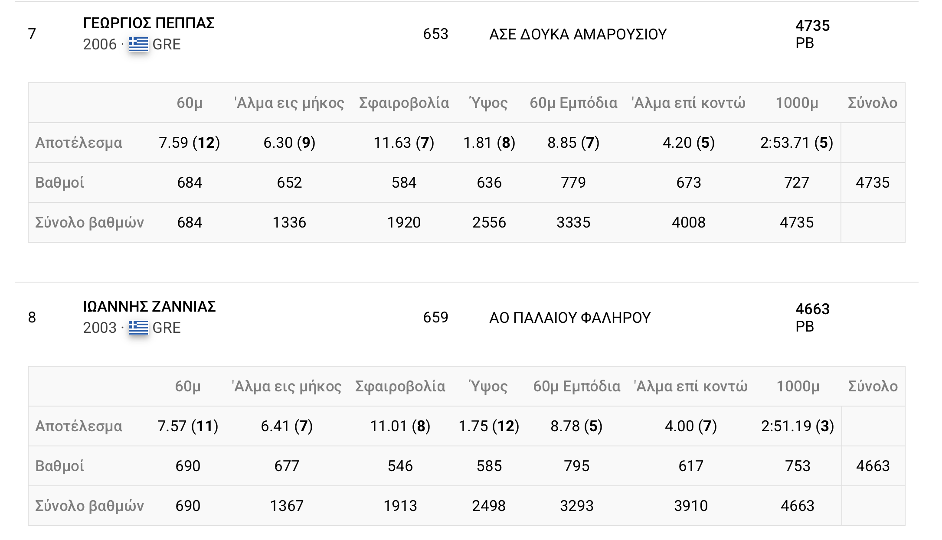
Task: Select 60μ Εμπόδια header in first table
Action: click(573, 103)
